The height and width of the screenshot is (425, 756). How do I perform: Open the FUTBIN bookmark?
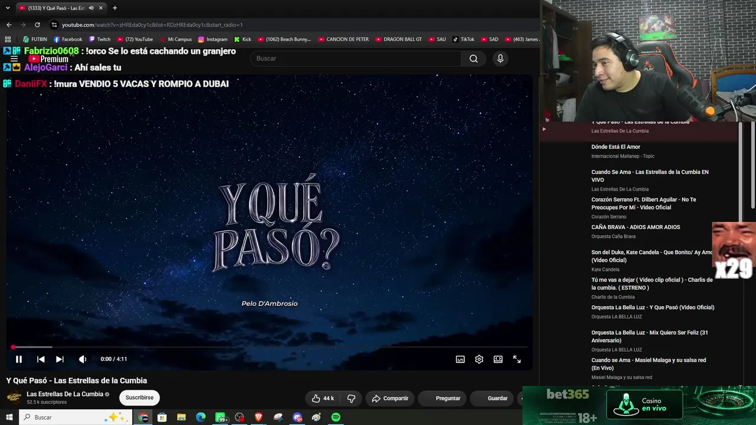(x=35, y=40)
